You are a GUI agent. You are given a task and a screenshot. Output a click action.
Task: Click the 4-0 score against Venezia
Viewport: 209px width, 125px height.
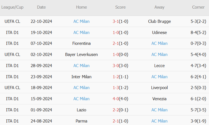tap(116, 99)
